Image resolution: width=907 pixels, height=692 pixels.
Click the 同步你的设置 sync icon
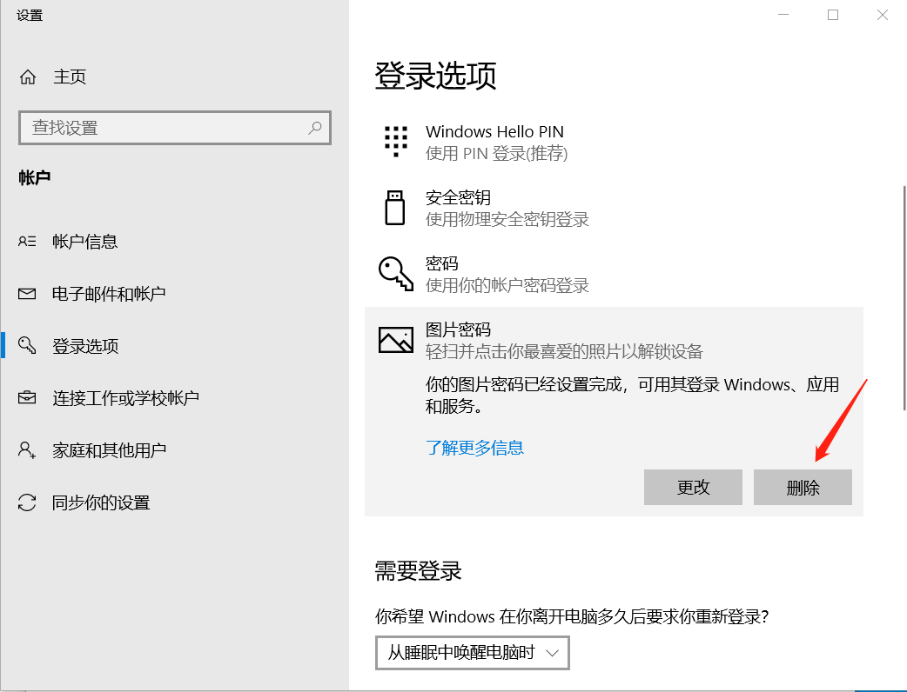[x=26, y=502]
